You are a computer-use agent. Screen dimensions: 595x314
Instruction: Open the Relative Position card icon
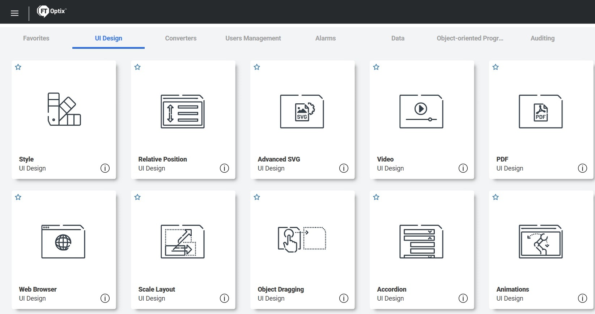click(183, 111)
